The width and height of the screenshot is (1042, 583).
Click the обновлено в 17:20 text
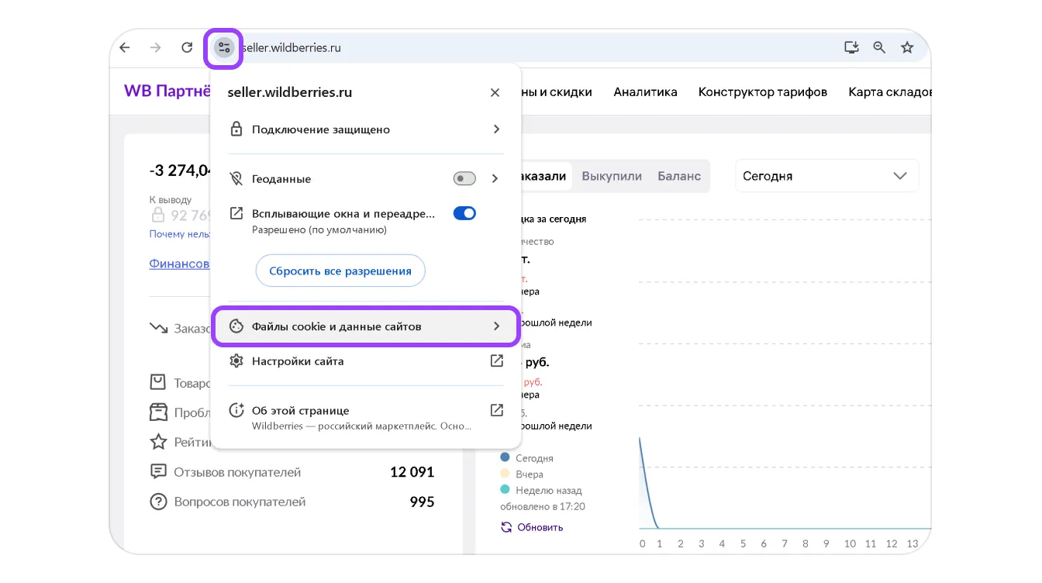[x=543, y=506]
